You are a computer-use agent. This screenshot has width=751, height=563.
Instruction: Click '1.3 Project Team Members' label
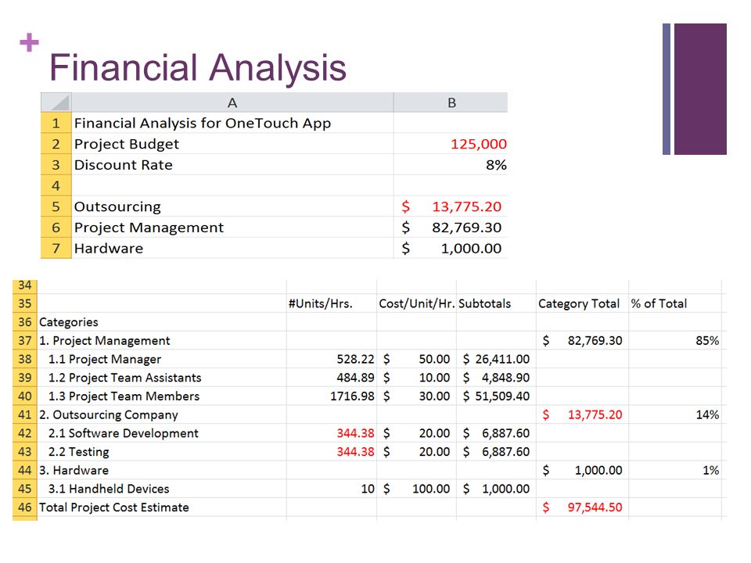pos(124,396)
